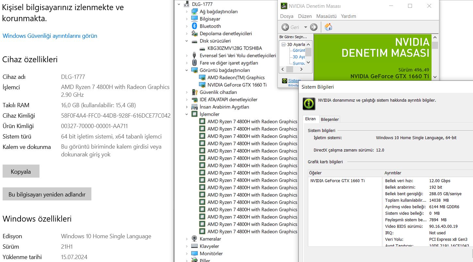Expand the Kameralar node
Screen dimensions: 473x262
tap(187, 239)
